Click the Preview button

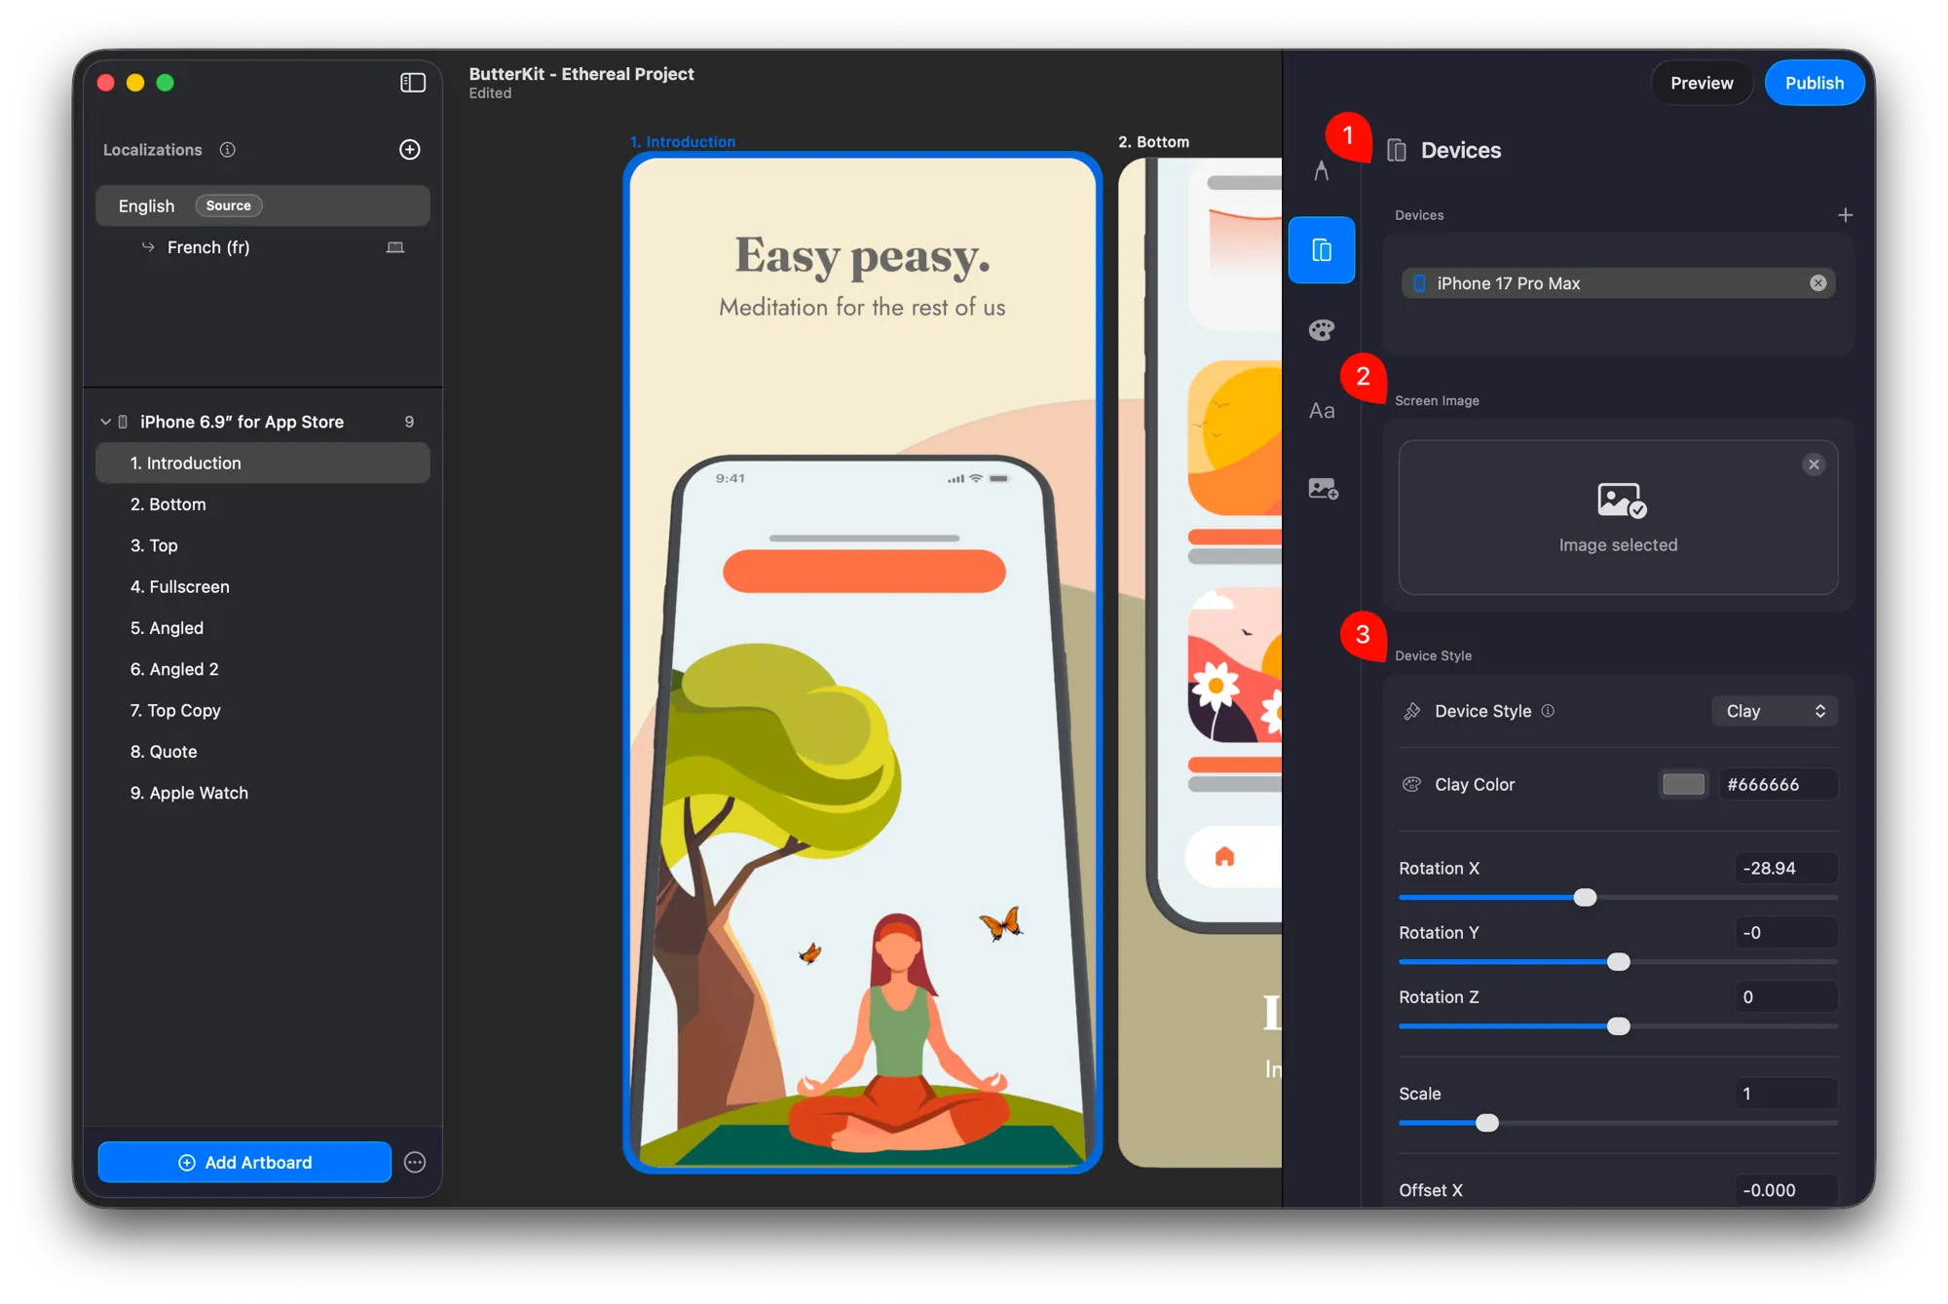(1701, 82)
